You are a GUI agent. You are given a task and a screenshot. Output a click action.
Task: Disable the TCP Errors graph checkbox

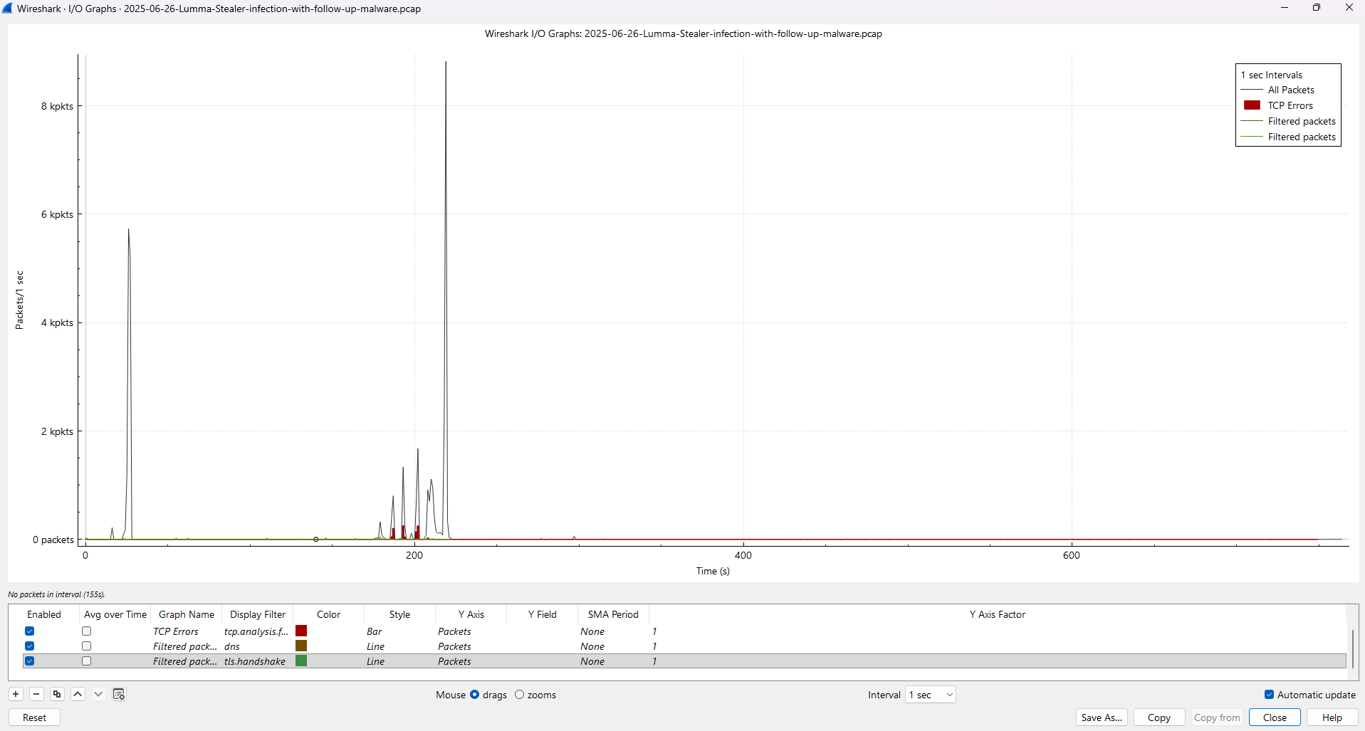[29, 631]
